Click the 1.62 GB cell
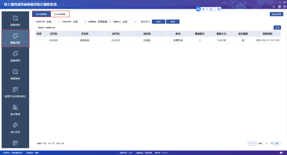 pyautogui.click(x=221, y=40)
